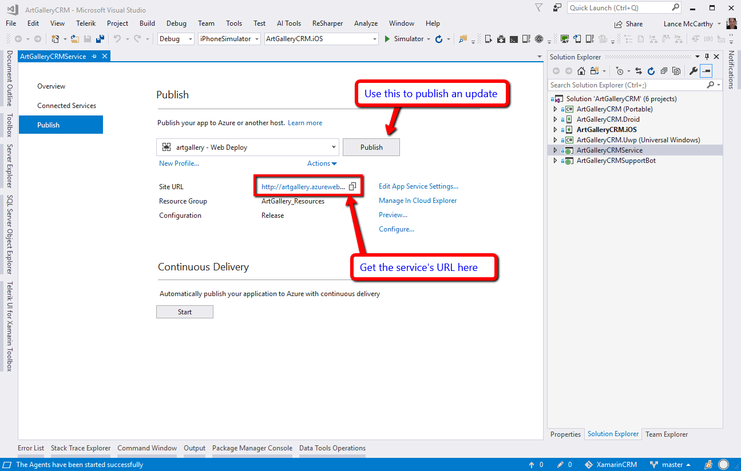Click the Save All toolbar icon
The image size is (741, 471).
coord(100,39)
